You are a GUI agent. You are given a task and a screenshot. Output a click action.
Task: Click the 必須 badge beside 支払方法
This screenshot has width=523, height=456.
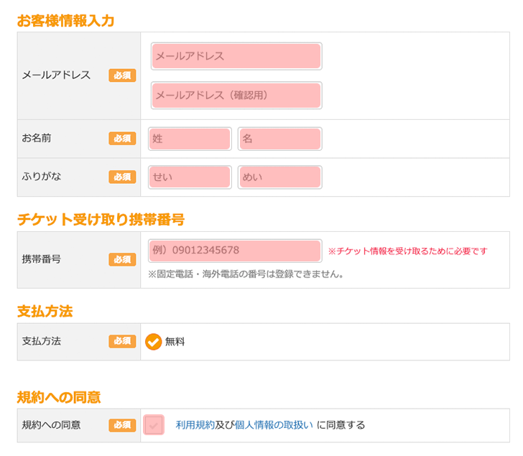pyautogui.click(x=122, y=342)
